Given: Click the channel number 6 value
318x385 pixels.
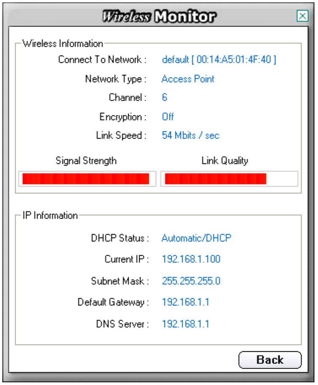Looking at the screenshot, I should tap(164, 98).
